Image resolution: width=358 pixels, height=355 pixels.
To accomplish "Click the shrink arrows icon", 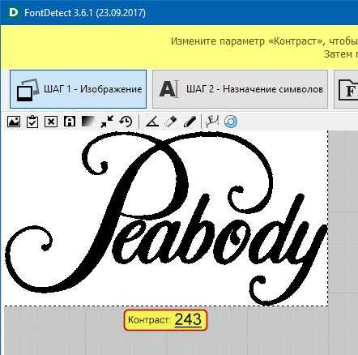I will point(107,122).
